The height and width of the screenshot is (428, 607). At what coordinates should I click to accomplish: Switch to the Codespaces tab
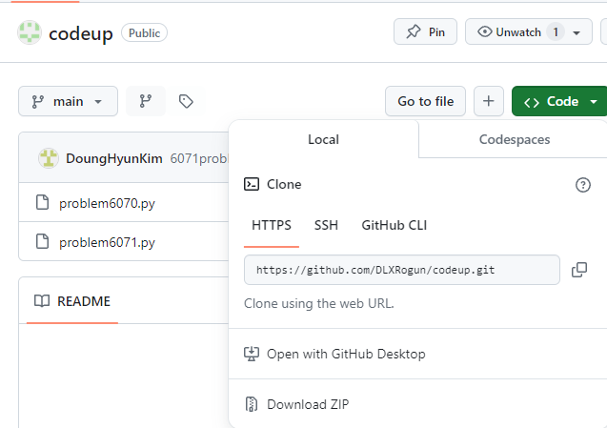(x=515, y=139)
